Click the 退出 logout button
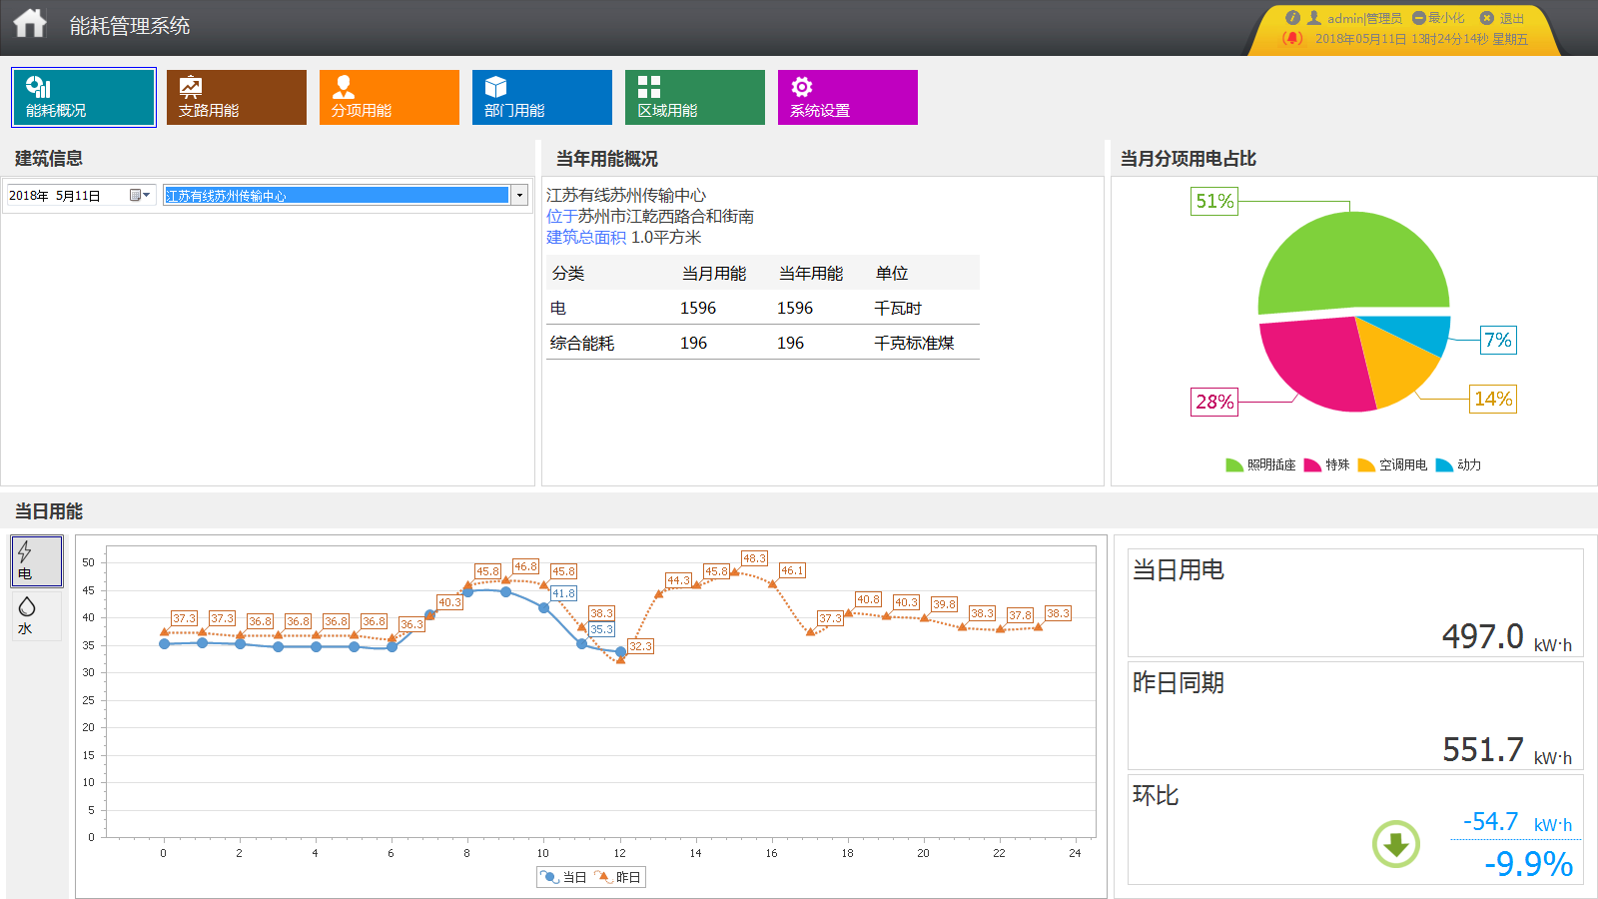Viewport: 1598px width, 899px height. point(1503,18)
